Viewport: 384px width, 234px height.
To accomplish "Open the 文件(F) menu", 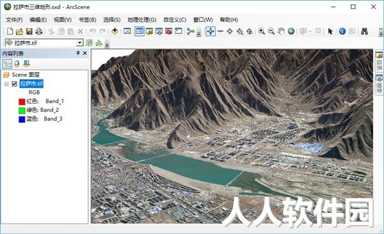I will point(14,20).
